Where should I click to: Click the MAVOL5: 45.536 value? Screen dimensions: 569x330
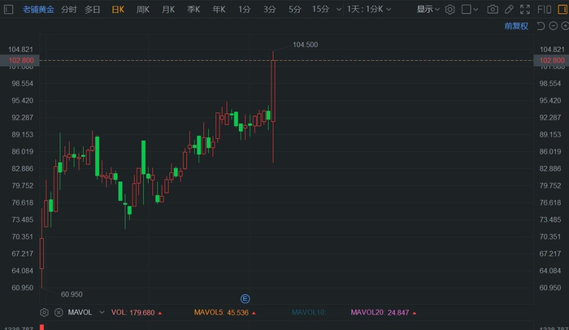(x=224, y=313)
